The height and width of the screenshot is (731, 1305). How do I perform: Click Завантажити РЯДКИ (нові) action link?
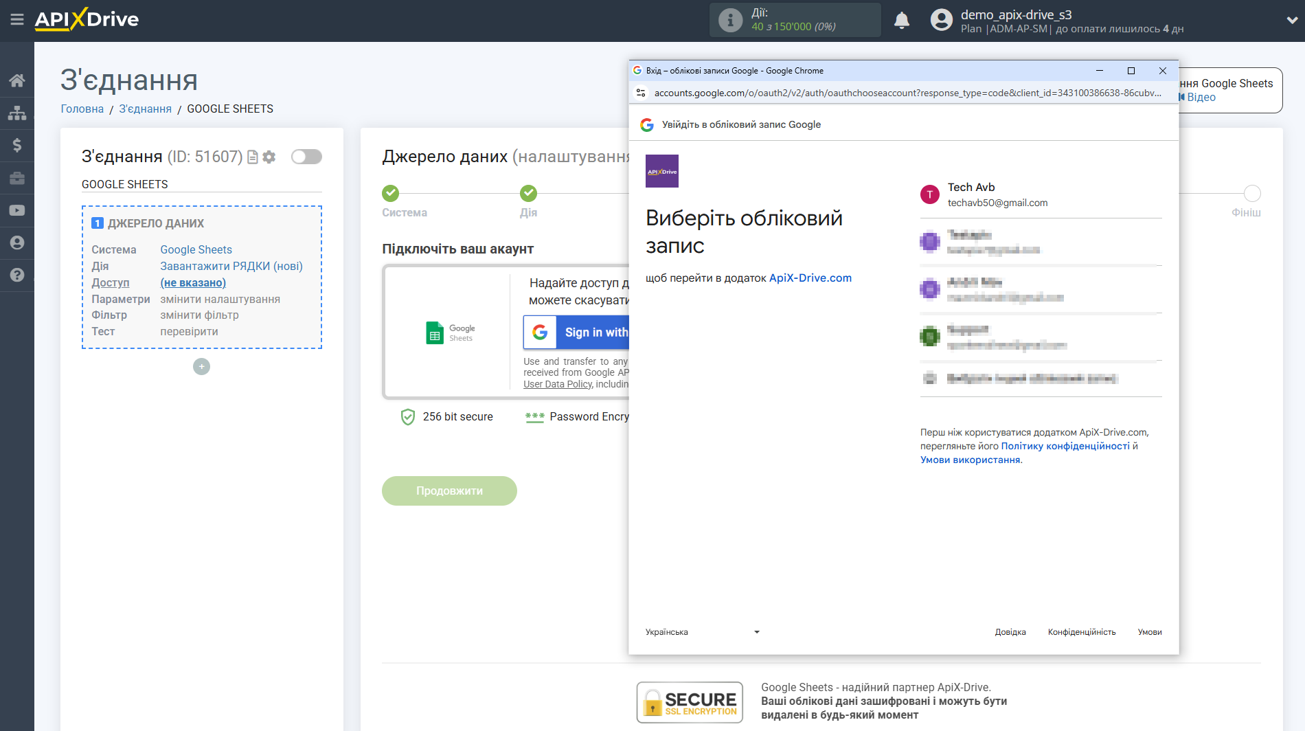(231, 266)
